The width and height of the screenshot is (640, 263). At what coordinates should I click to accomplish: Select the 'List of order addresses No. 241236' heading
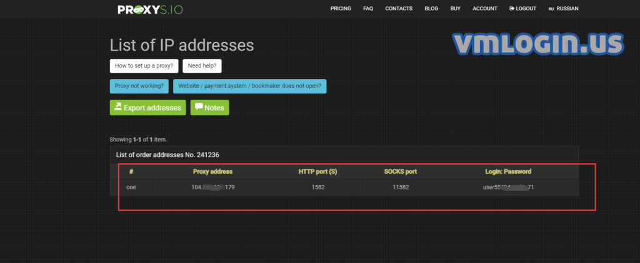[x=168, y=155]
